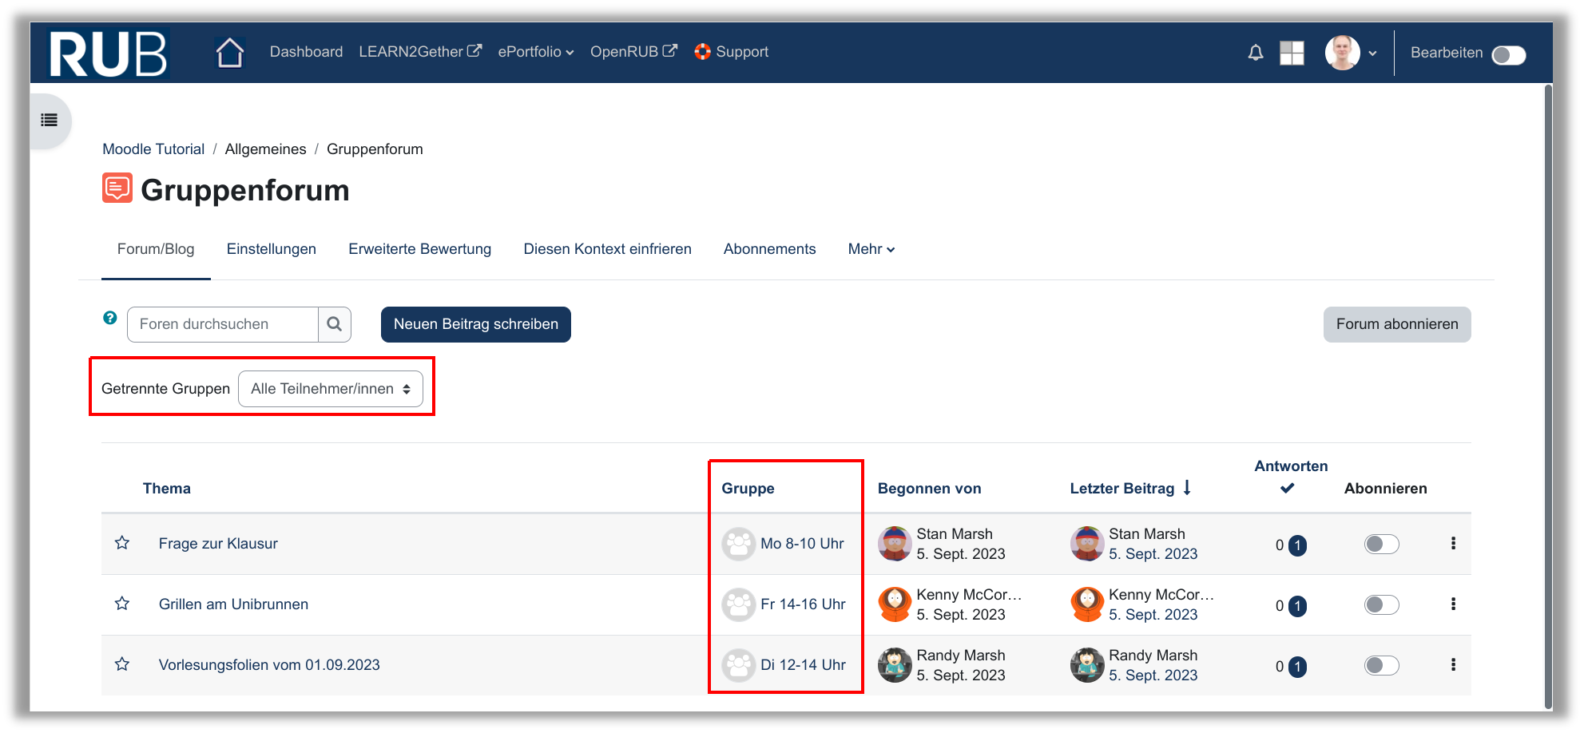Viewport: 1584px width, 733px height.
Task: Enable subscription for 'Frage zur Klausur'
Action: coord(1381,544)
